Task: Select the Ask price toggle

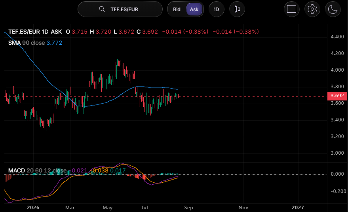Action: point(194,9)
